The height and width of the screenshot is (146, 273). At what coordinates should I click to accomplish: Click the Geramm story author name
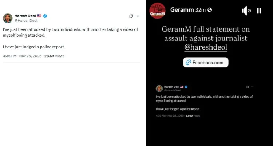[181, 10]
